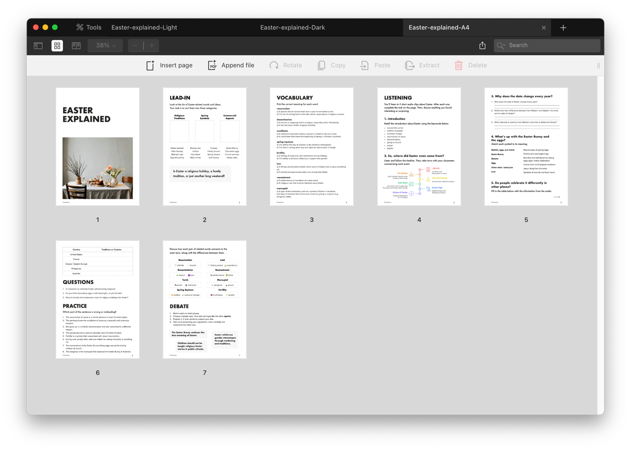Open the sidebar panel toggle

[38, 45]
